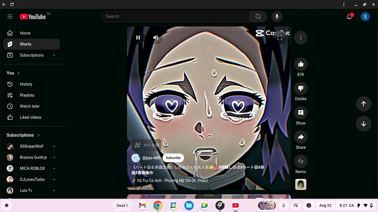
Task: Enter fullscreen on the Short
Action: coord(280,37)
